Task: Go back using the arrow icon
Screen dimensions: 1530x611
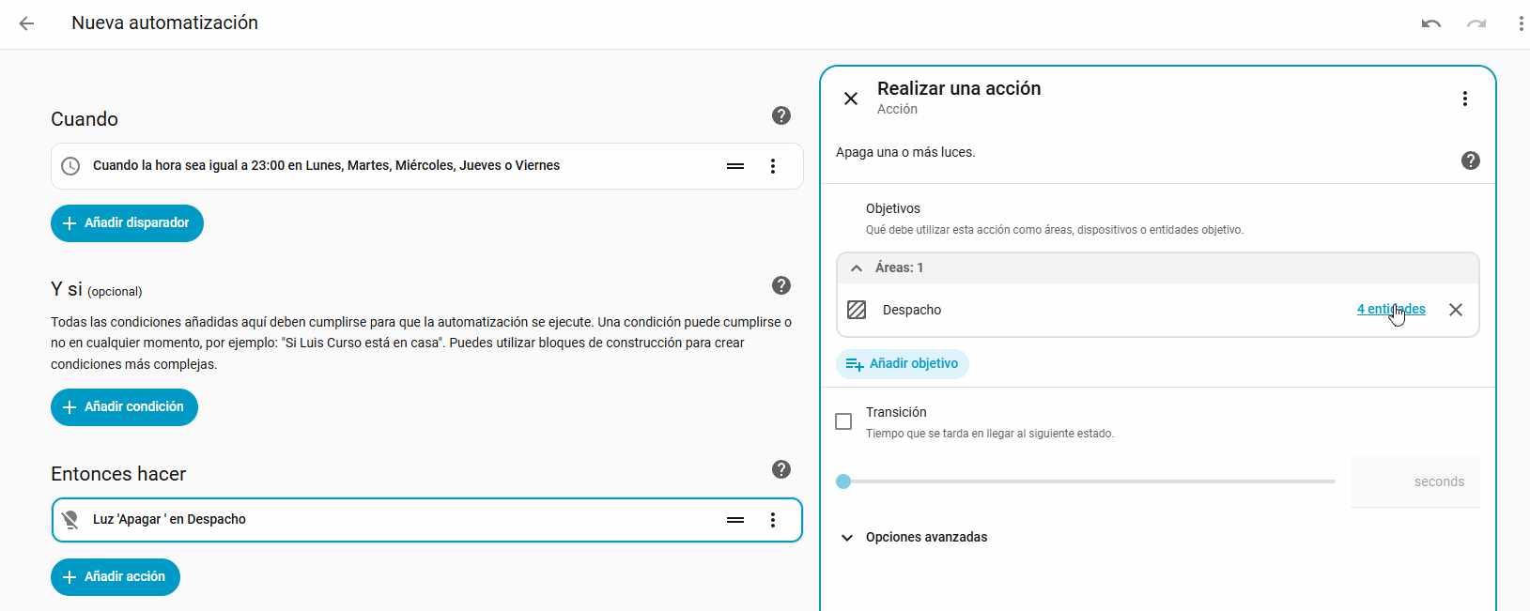Action: (26, 23)
